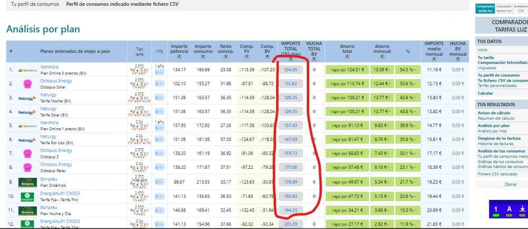This screenshot has width=528, height=229.
Task: Open the Análisis por mes sidebar link
Action: point(493,131)
